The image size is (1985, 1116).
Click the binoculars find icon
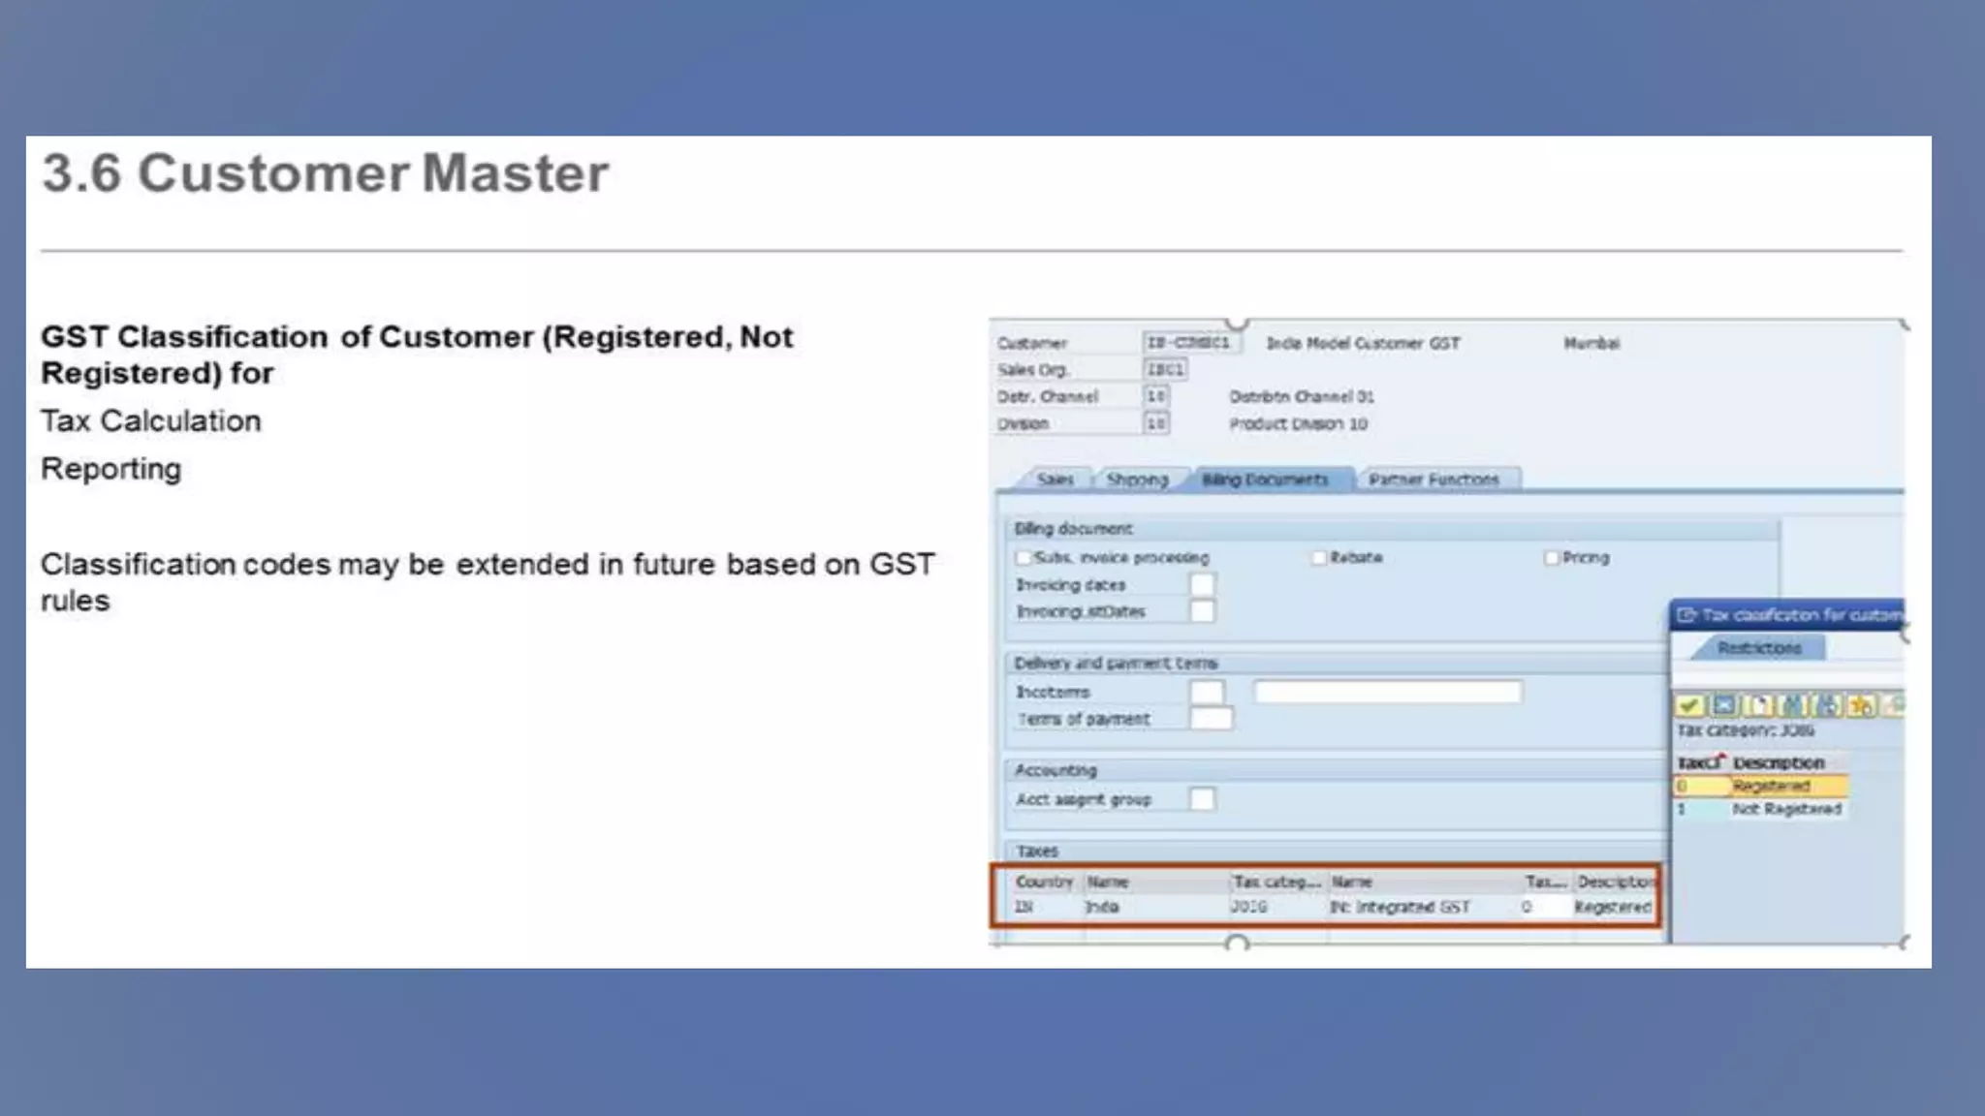click(1793, 706)
